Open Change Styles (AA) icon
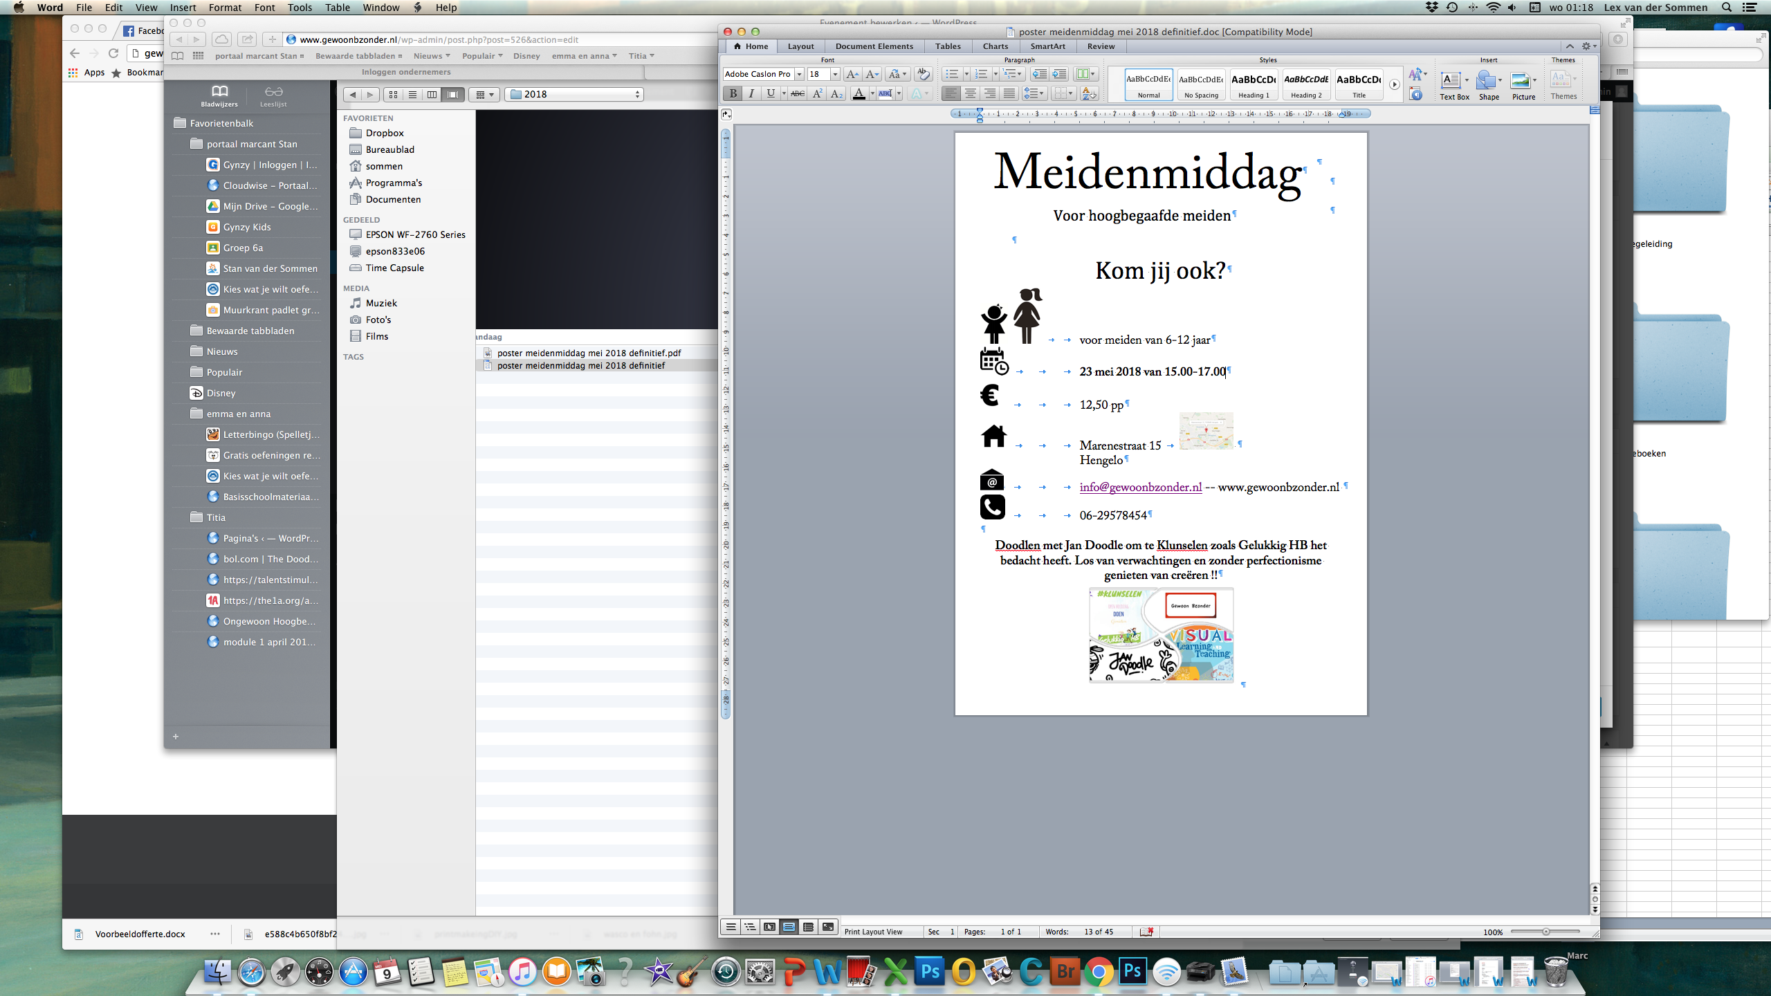 [1417, 75]
